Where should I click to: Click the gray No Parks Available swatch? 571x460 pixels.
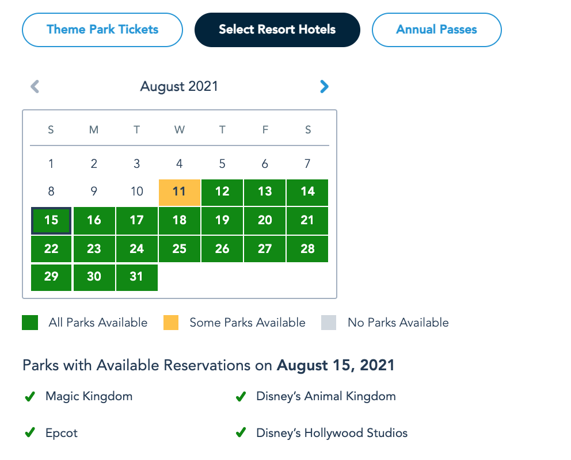click(329, 323)
